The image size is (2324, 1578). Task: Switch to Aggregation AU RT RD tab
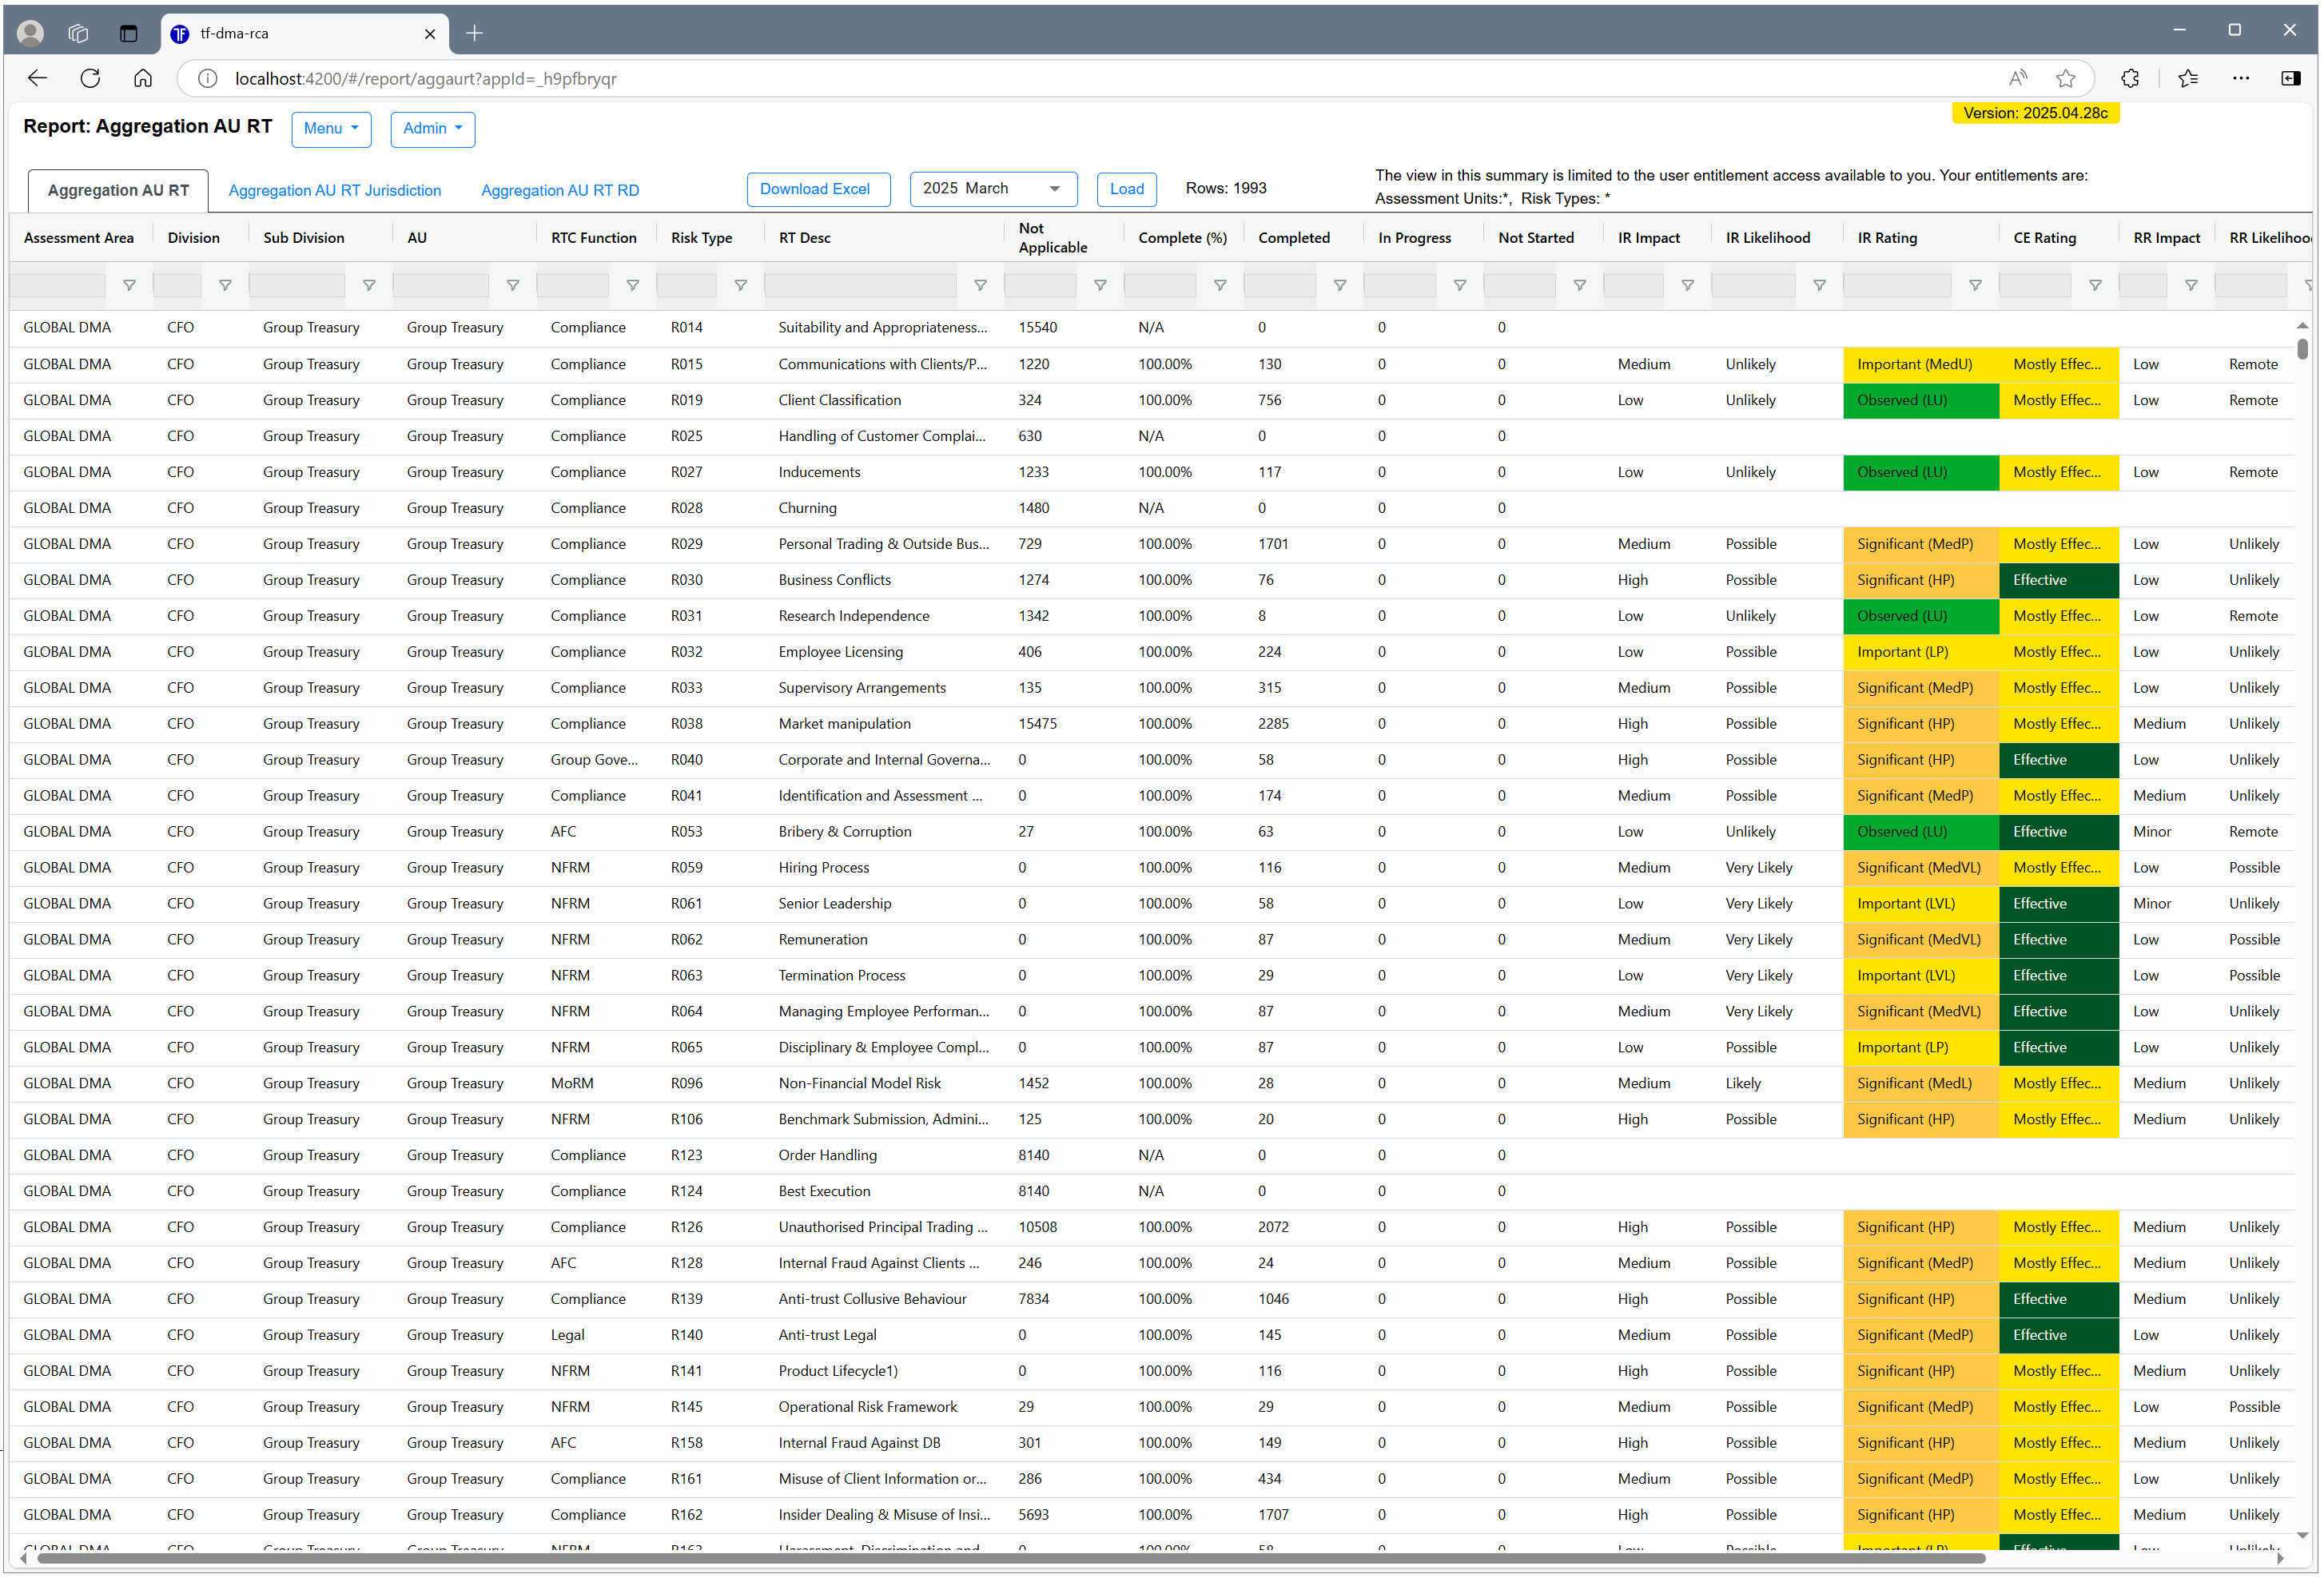pos(559,191)
